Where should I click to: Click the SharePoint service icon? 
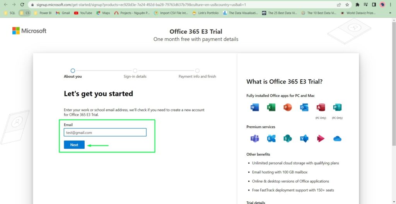[x=288, y=139]
